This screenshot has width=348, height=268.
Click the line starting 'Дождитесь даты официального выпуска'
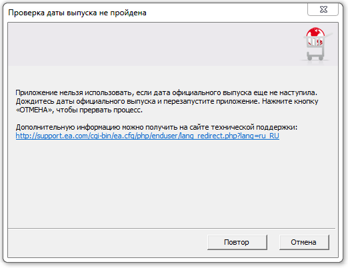(x=167, y=101)
